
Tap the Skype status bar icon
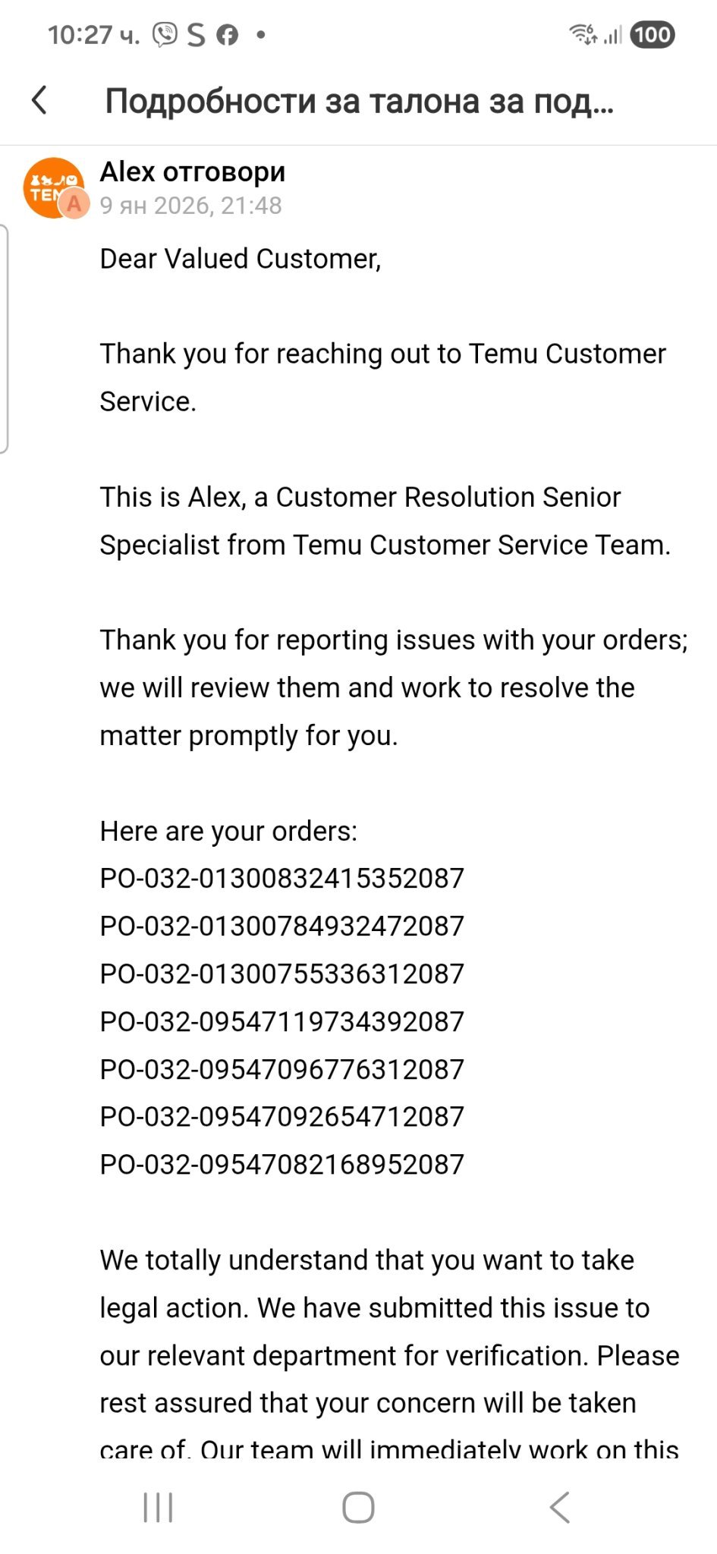[197, 35]
